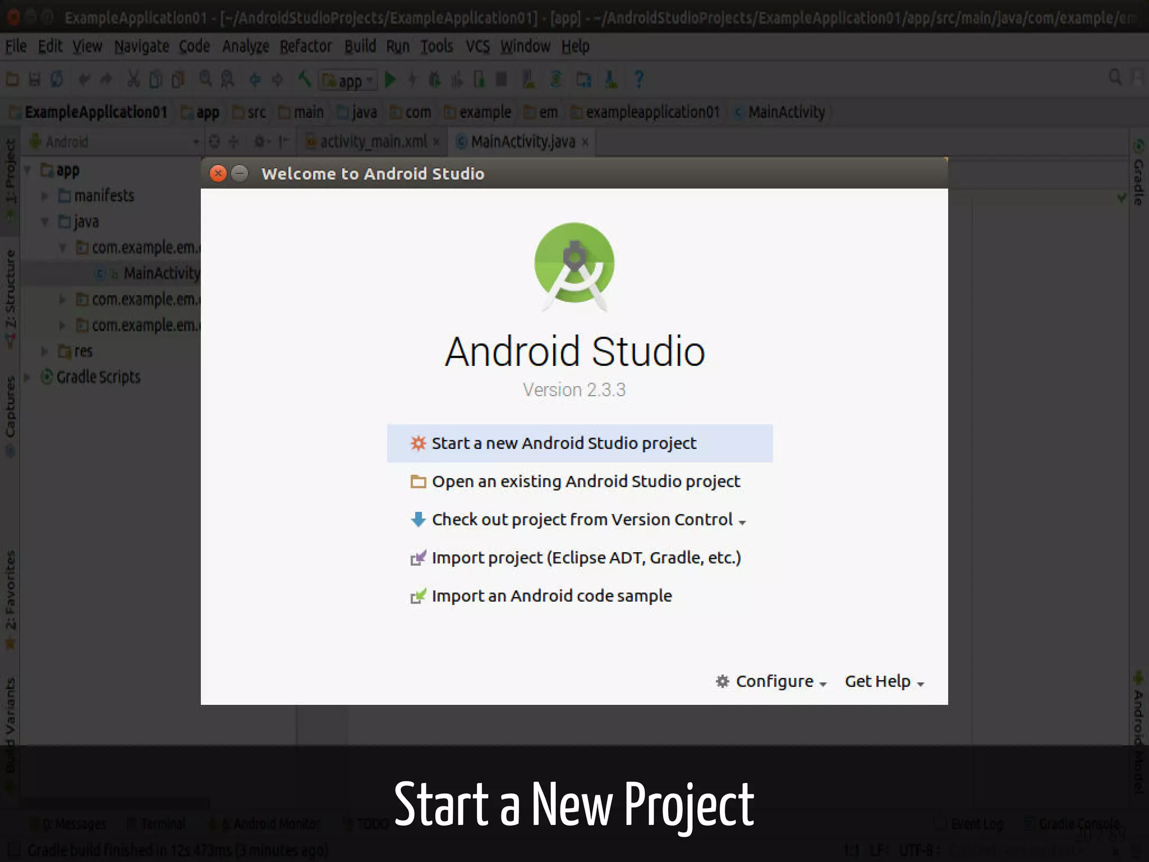Open the VCS menu
Viewport: 1149px width, 862px height.
coord(477,46)
